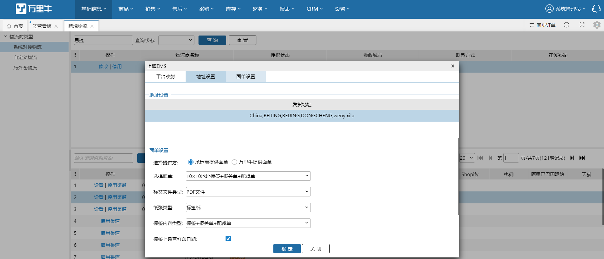
Task: Select 自定义物流 in the sidebar tree
Action: (25, 58)
